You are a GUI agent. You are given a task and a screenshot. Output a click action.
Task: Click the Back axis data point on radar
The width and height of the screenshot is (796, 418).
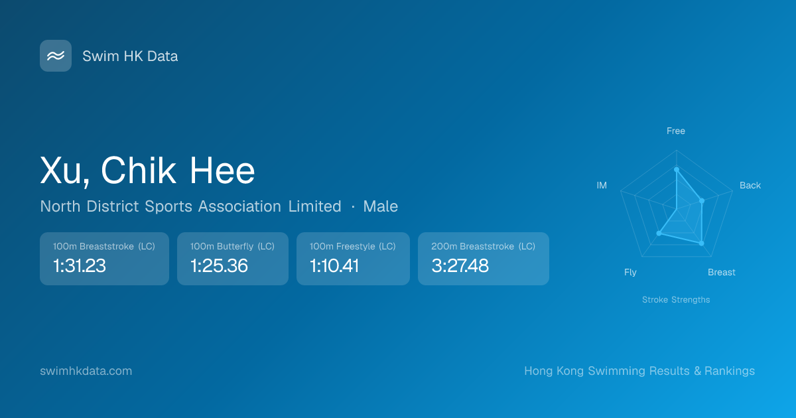702,200
